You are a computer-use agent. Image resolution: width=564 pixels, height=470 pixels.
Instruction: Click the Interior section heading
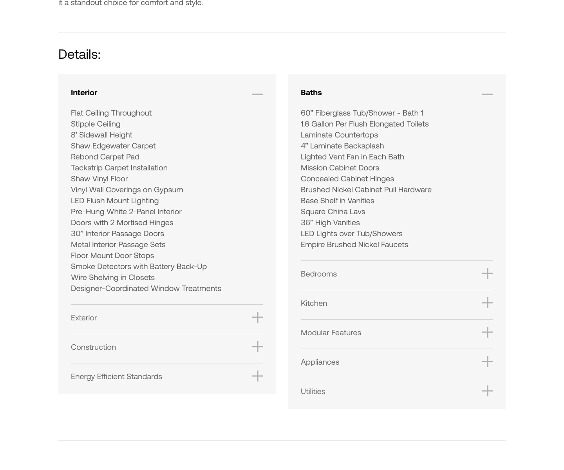[84, 92]
